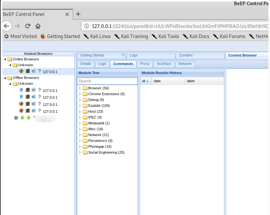Image resolution: width=270 pixels, height=215 pixels.
Task: Click the browser address bar URL
Action: pyautogui.click(x=180, y=26)
